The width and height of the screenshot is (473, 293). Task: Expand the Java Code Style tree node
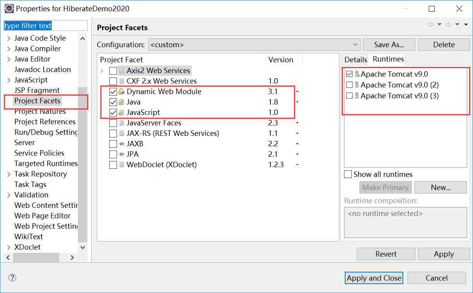9,38
